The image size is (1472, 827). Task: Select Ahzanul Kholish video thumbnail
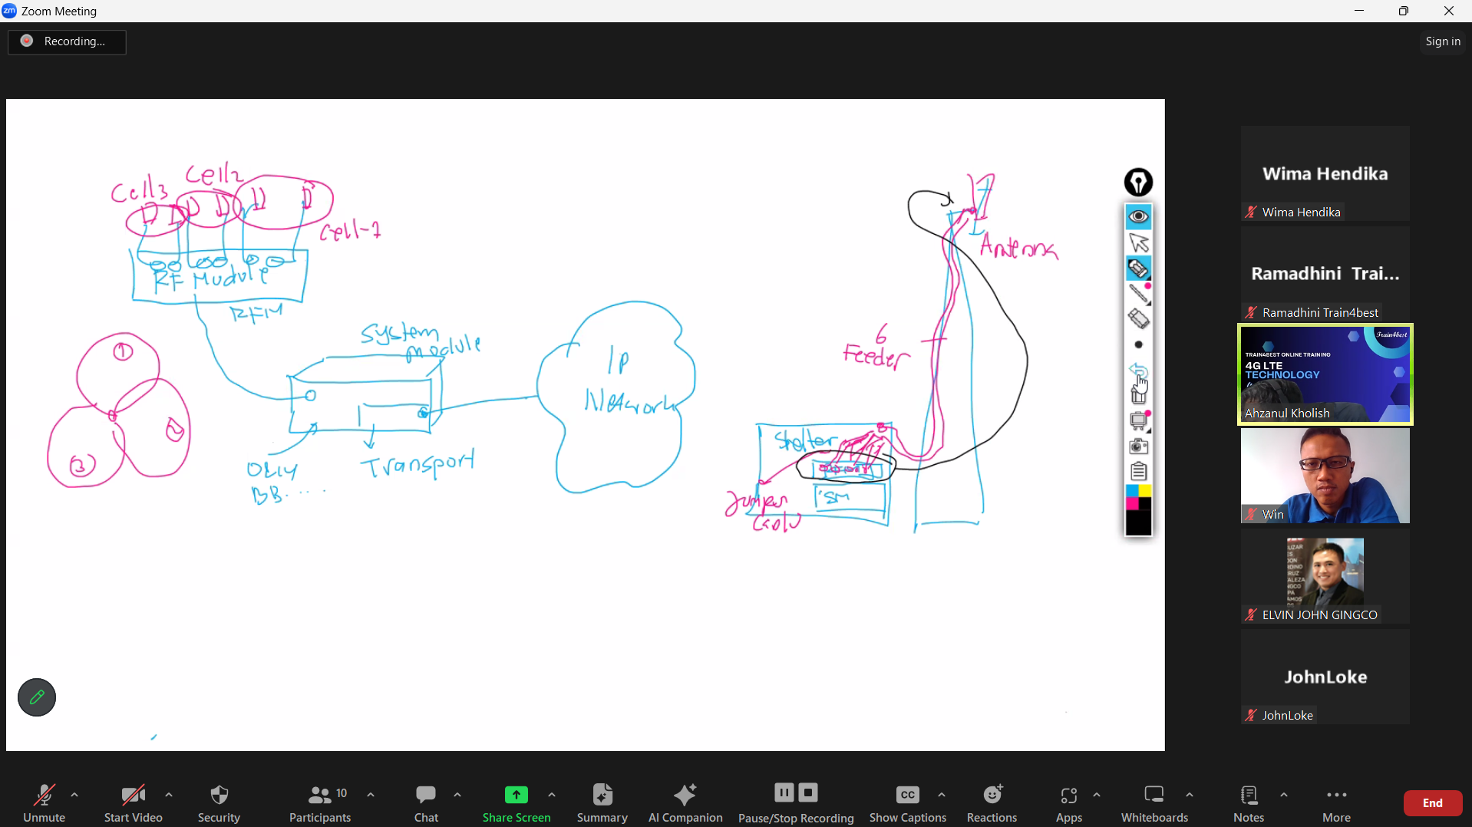click(1325, 374)
